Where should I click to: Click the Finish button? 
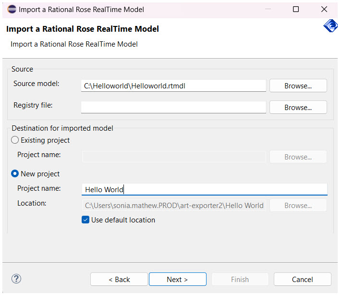(240, 279)
